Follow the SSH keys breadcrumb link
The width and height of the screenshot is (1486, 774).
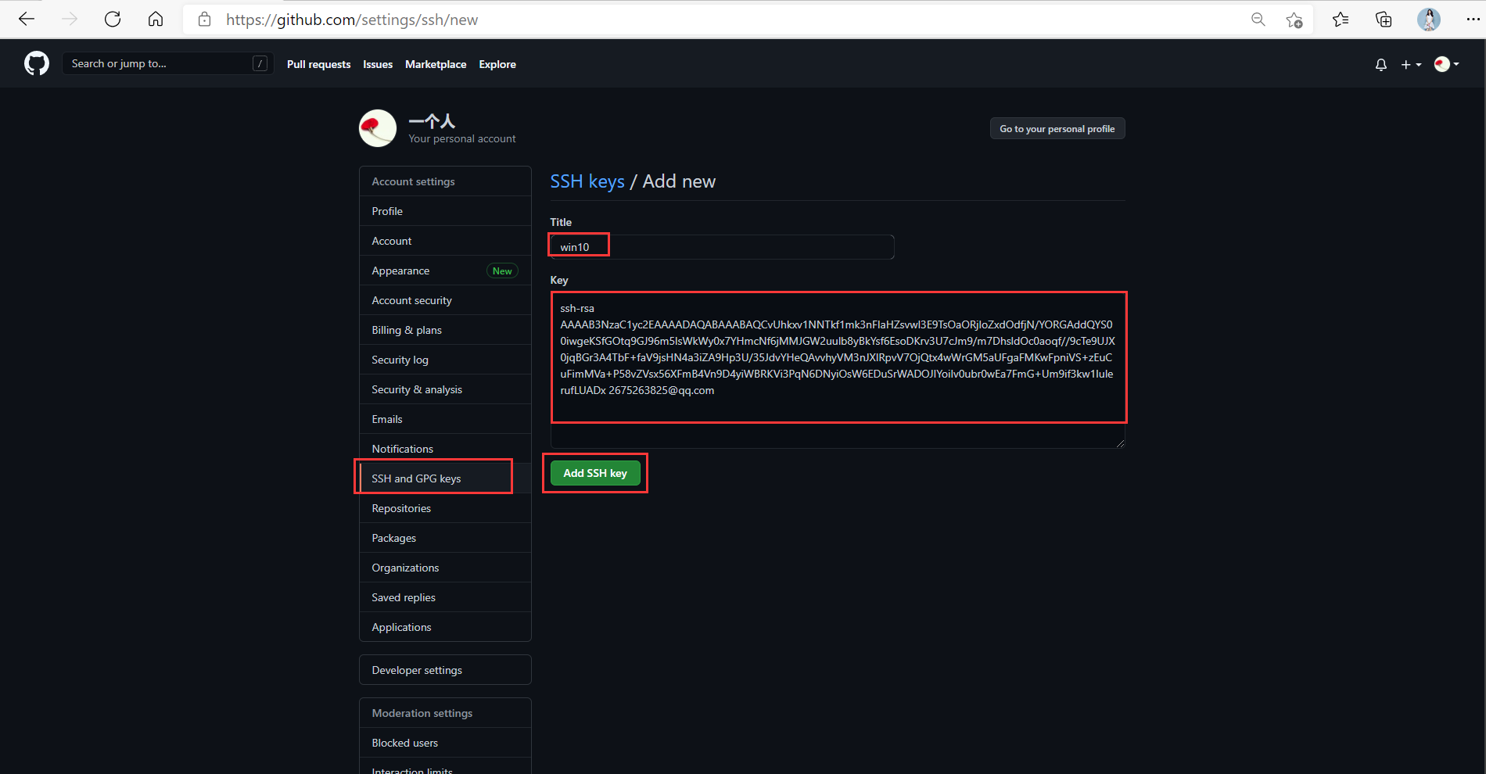coord(587,181)
